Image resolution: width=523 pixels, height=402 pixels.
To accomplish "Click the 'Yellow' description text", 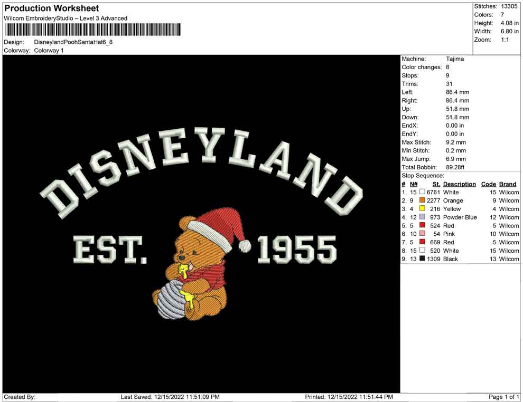I will 452,209.
